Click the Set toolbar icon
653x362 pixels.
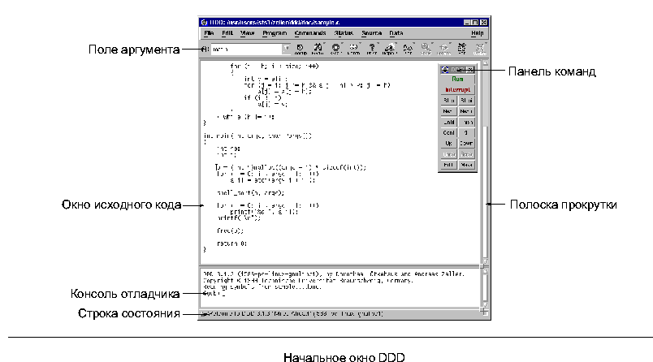click(461, 49)
